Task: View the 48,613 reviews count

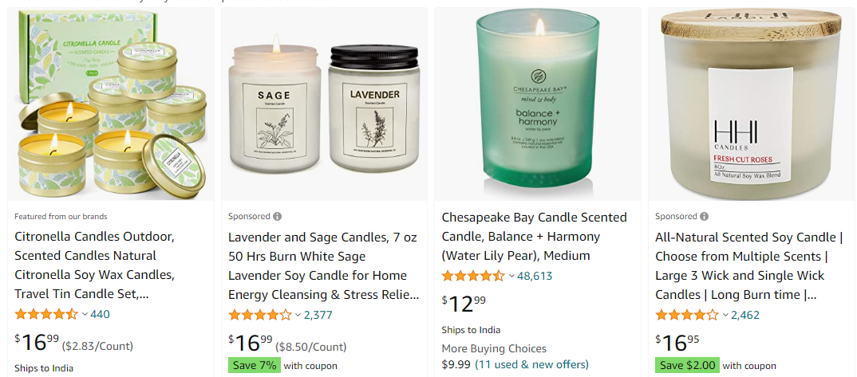Action: (535, 276)
